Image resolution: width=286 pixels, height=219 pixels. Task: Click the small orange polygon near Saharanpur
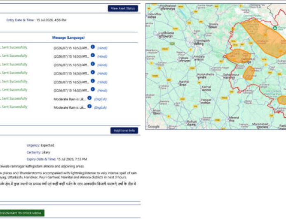tap(248, 73)
